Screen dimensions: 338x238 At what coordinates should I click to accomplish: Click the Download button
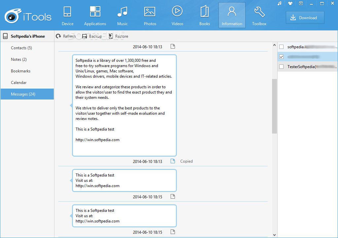[305, 18]
